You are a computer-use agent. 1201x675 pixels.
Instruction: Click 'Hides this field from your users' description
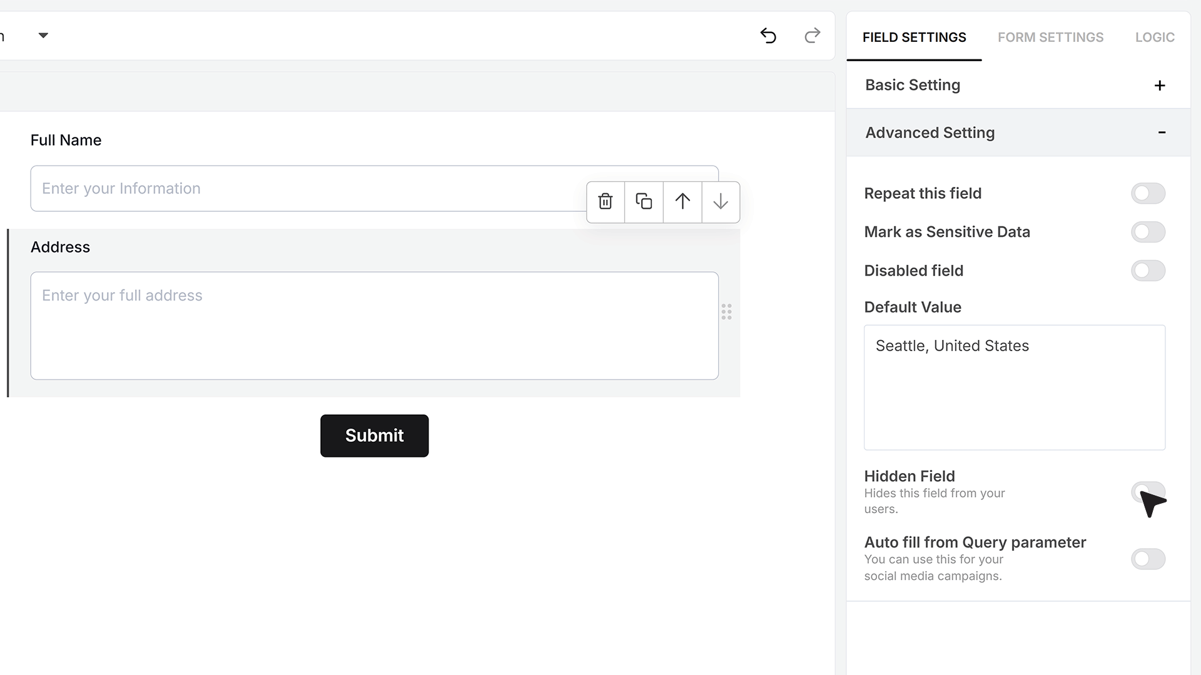[x=935, y=501]
